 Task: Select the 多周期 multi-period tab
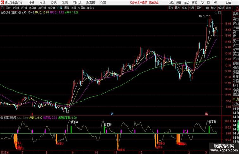(x=82, y=8)
